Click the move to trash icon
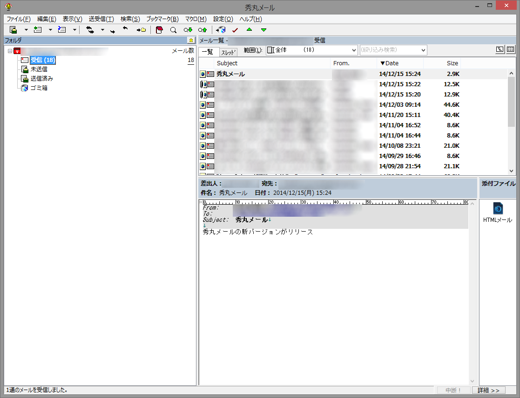Screen dimensions: 520x398 [x=221, y=30]
